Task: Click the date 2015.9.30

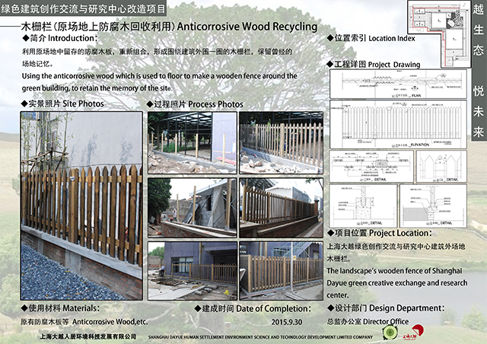Action: coord(286,322)
